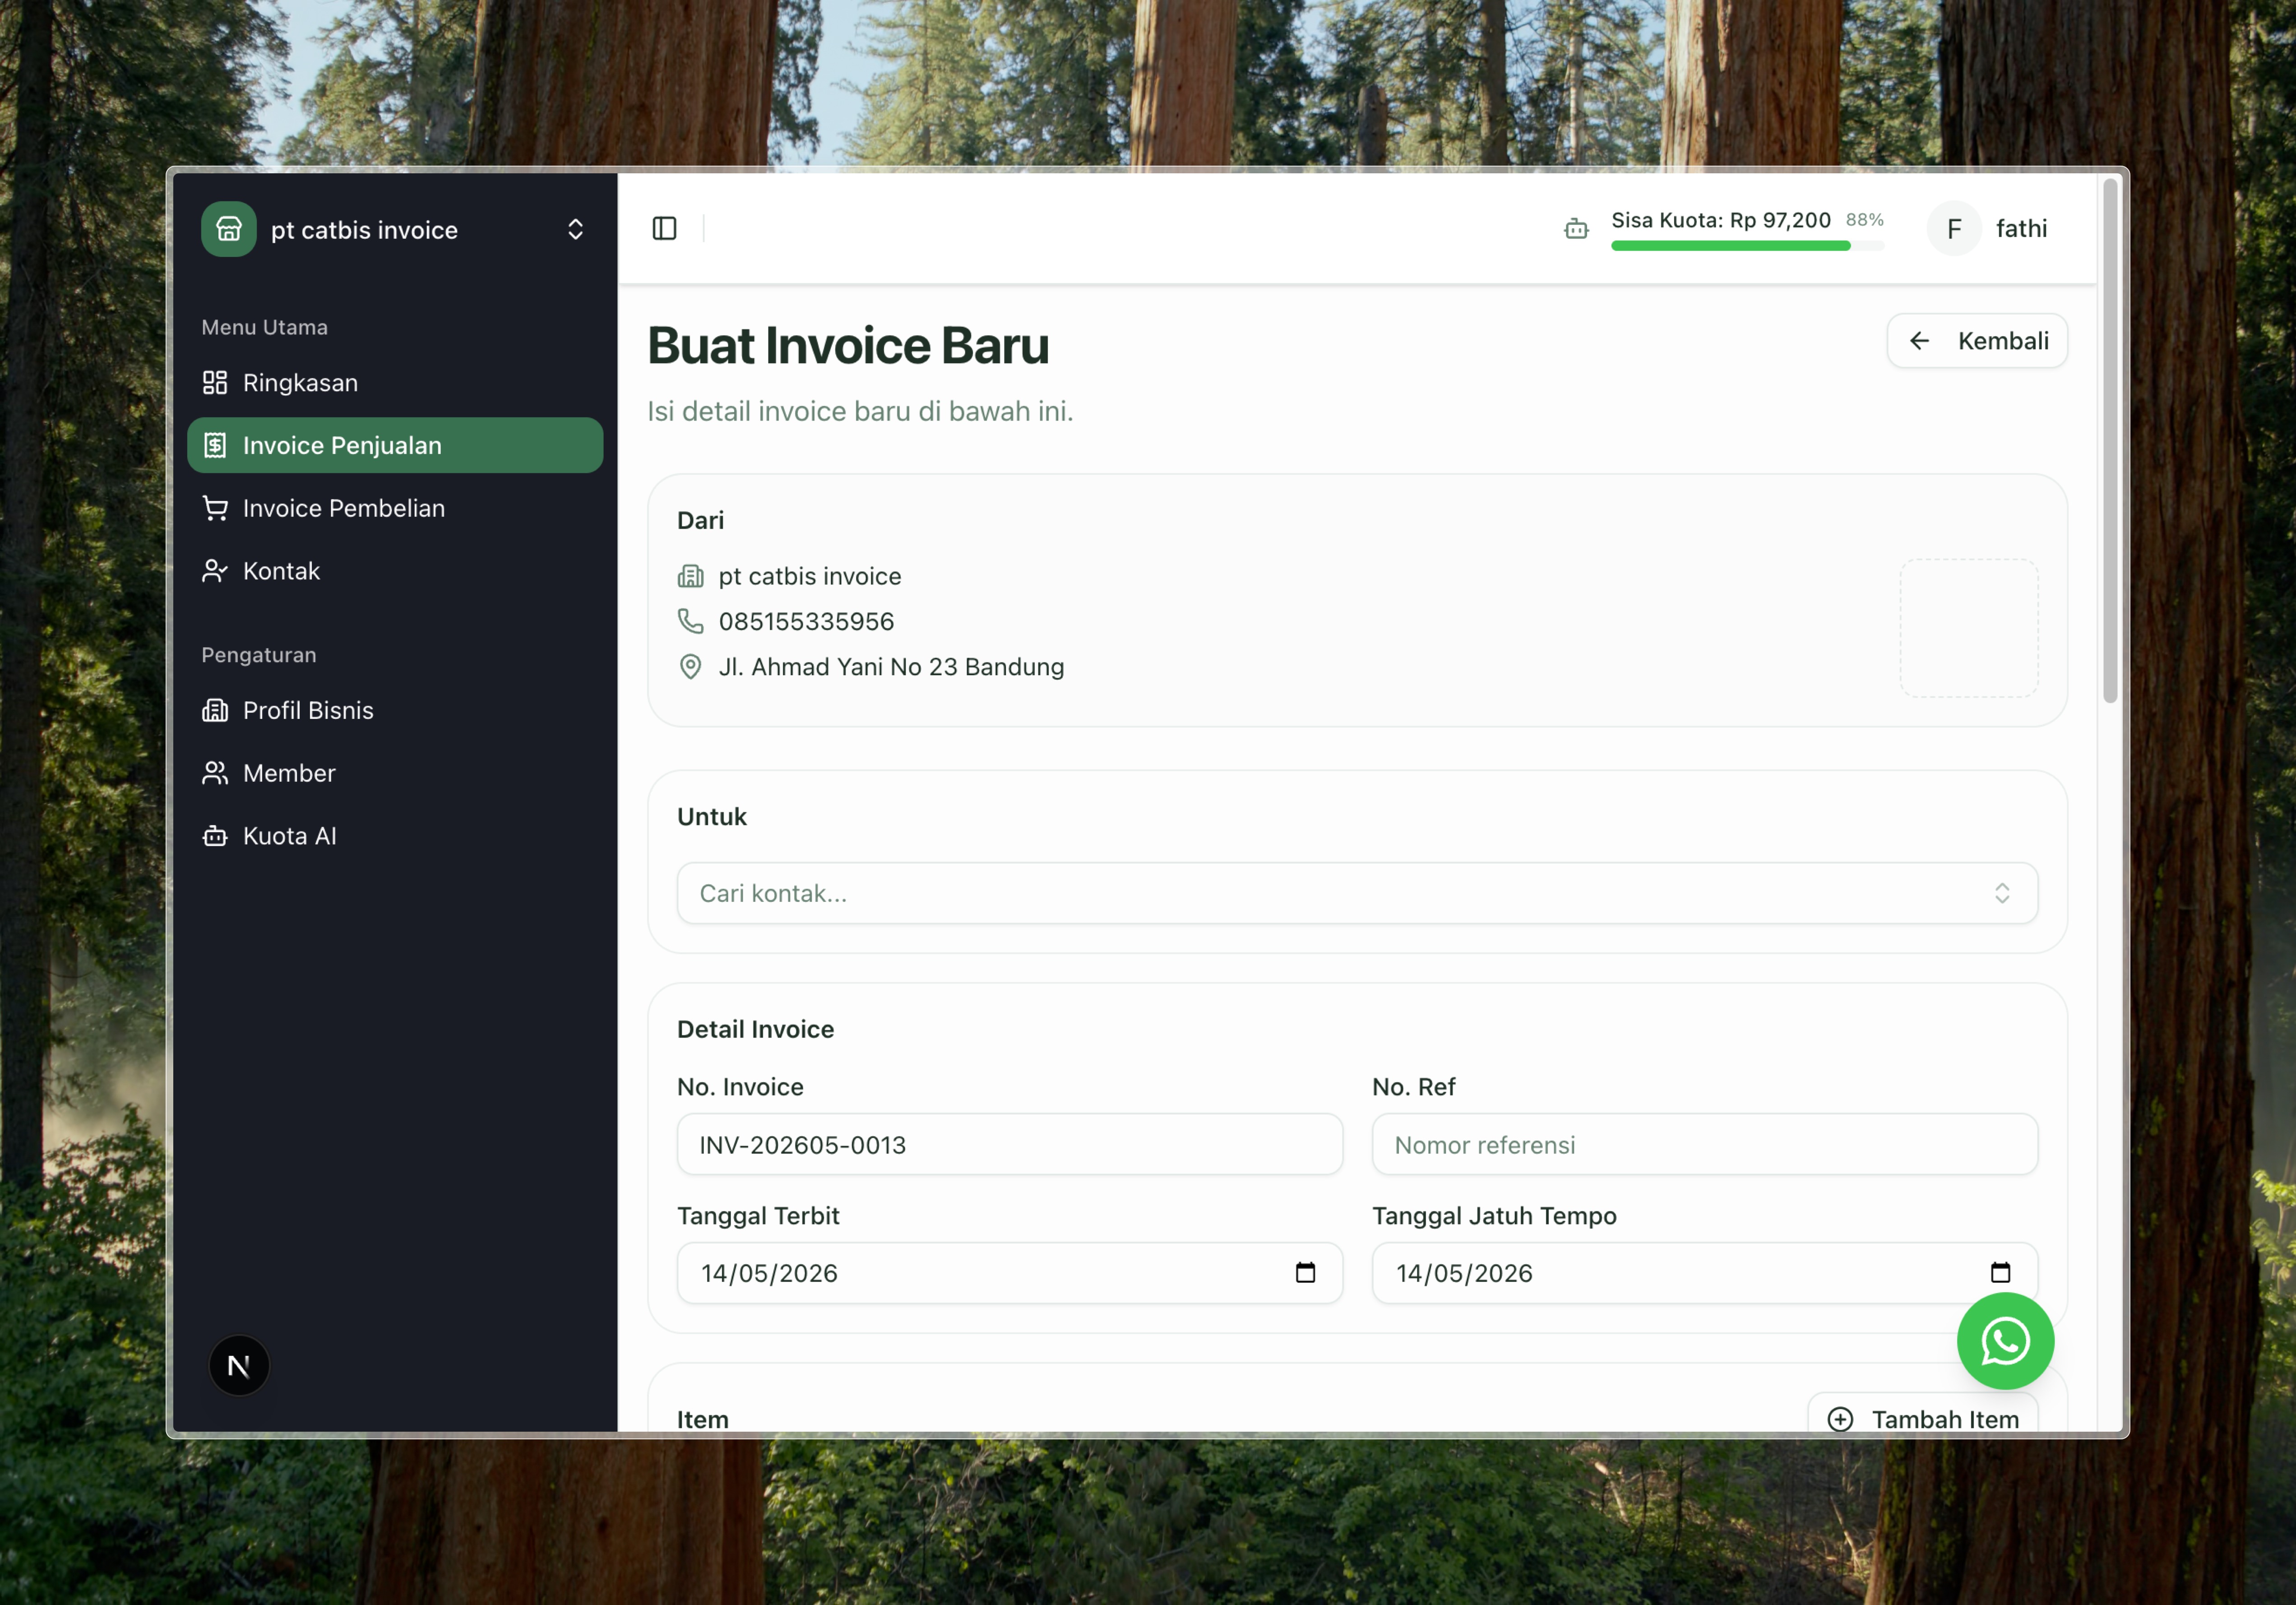This screenshot has height=1605, width=2296.
Task: Click the Sisa Kuota progress bar
Action: pyautogui.click(x=1747, y=246)
